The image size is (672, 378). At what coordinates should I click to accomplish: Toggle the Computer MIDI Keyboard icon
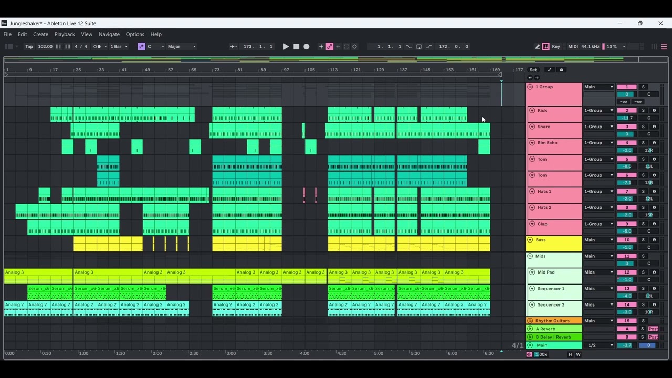click(x=545, y=46)
